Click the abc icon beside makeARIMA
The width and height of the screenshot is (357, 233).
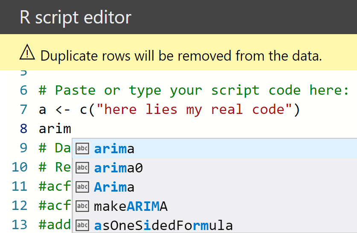point(82,206)
